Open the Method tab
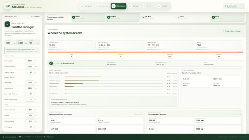The height and width of the screenshot is (140, 249). click(162, 6)
